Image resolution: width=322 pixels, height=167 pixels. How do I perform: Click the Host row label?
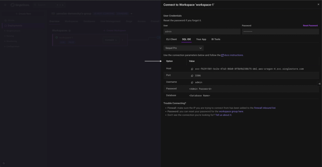pos(169,68)
